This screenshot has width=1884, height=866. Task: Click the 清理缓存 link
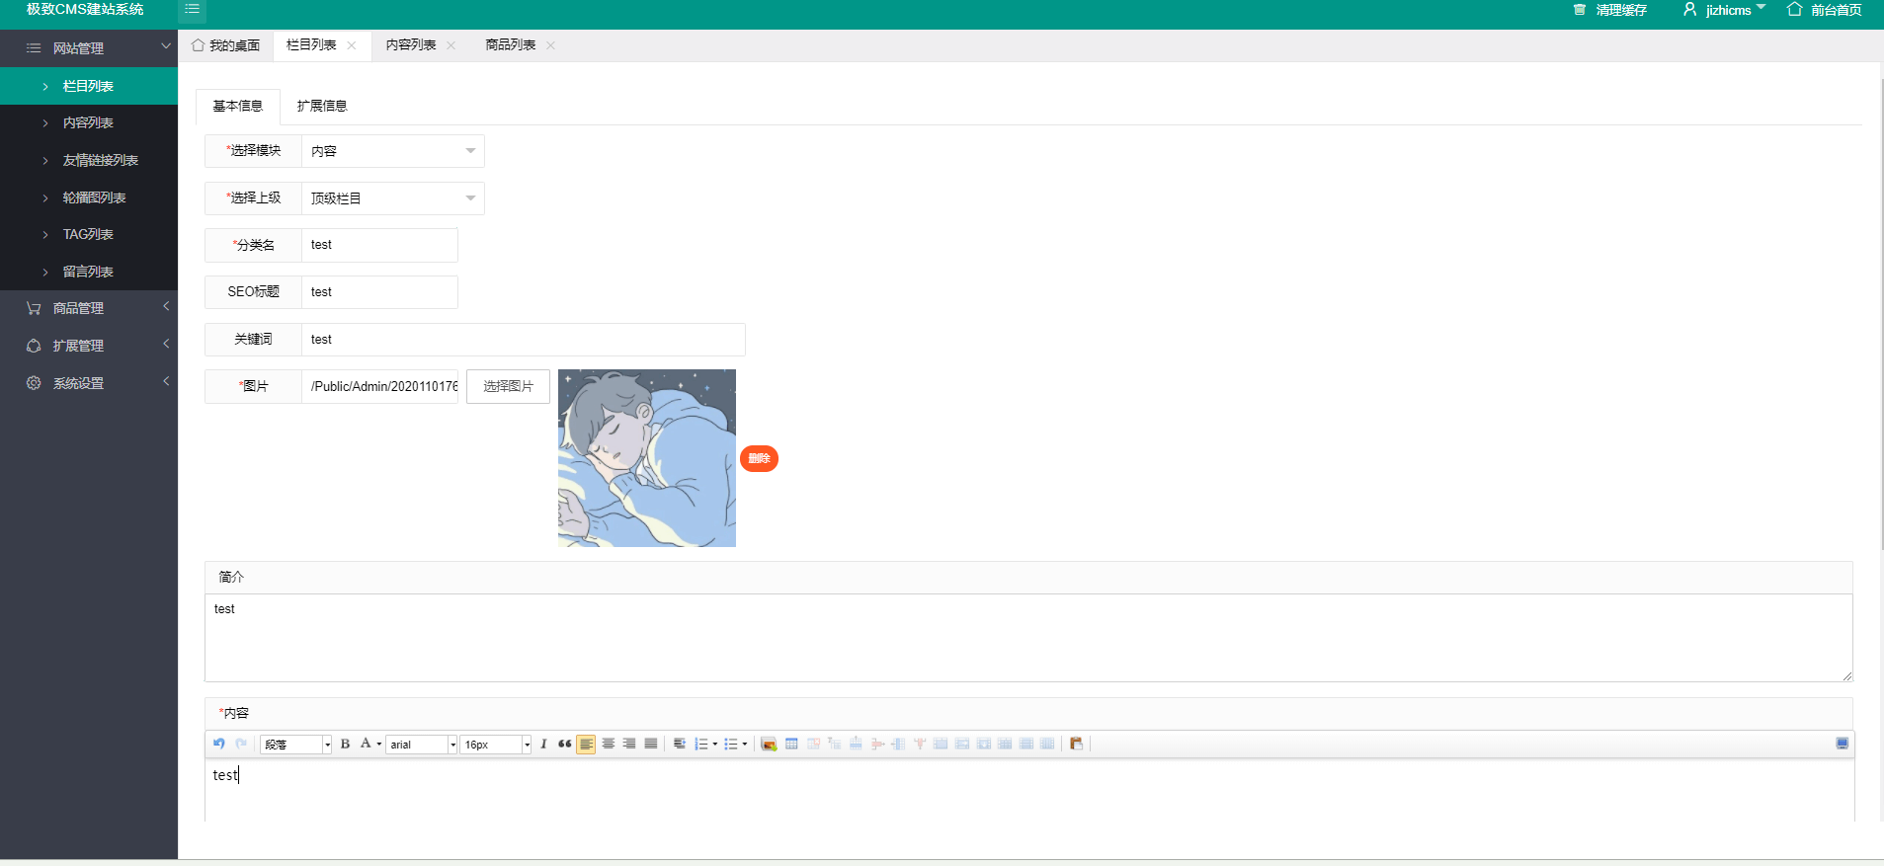tap(1621, 10)
